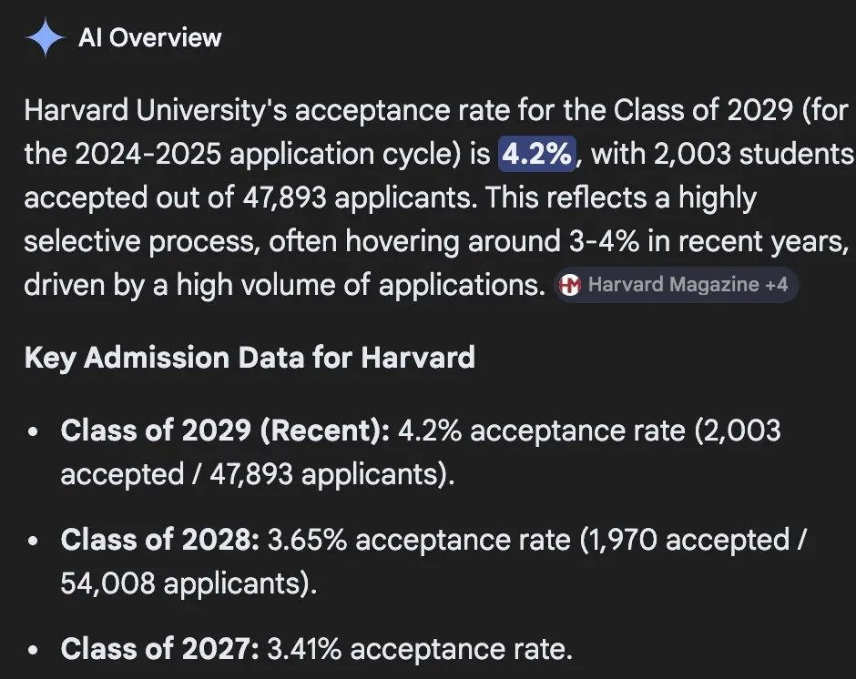
Task: Click the highlighted 4.2% acceptance rate
Action: (536, 153)
